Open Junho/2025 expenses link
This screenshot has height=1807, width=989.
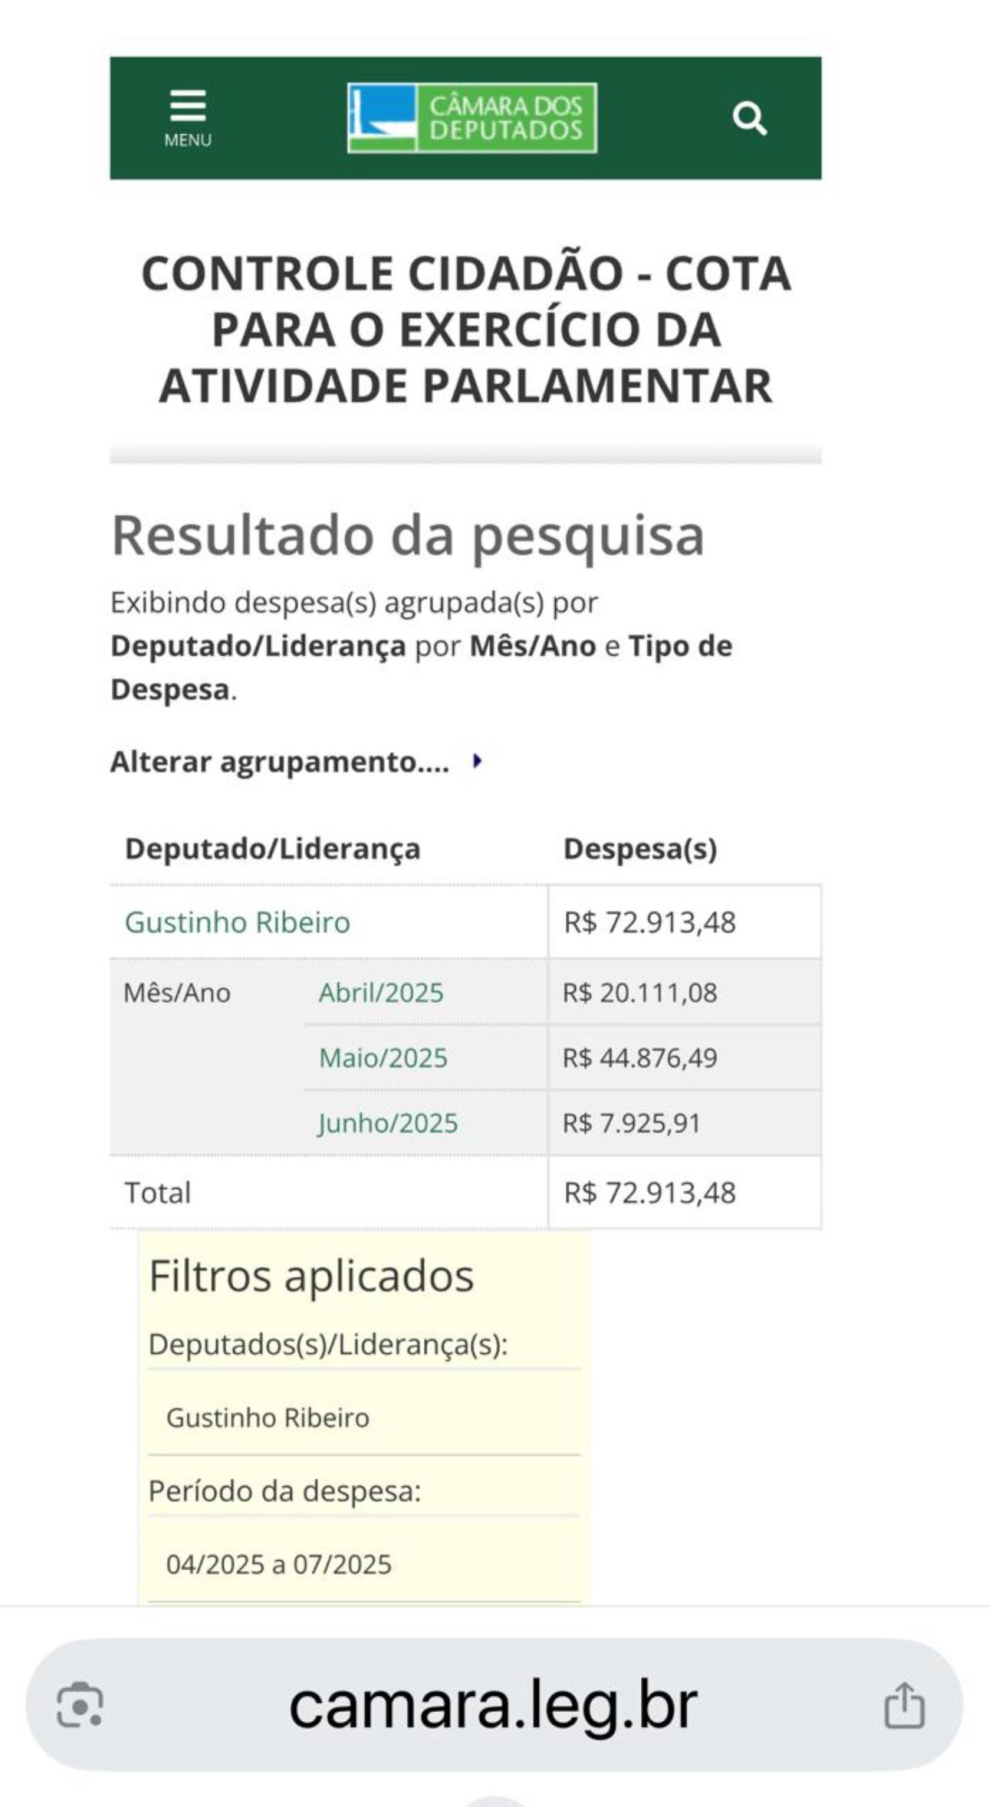388,1123
